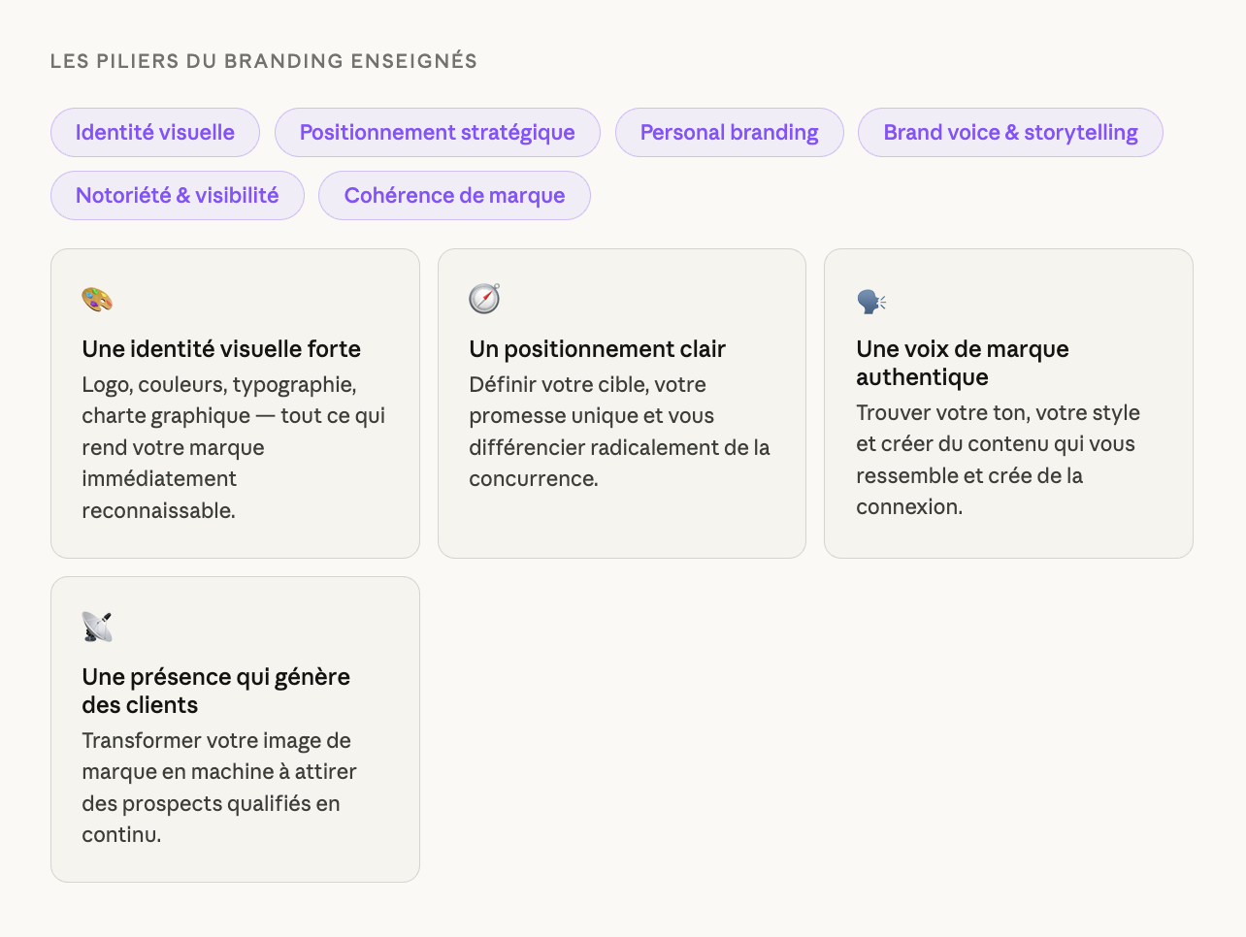Image resolution: width=1246 pixels, height=937 pixels.
Task: Click the speaking head icon
Action: (x=871, y=302)
